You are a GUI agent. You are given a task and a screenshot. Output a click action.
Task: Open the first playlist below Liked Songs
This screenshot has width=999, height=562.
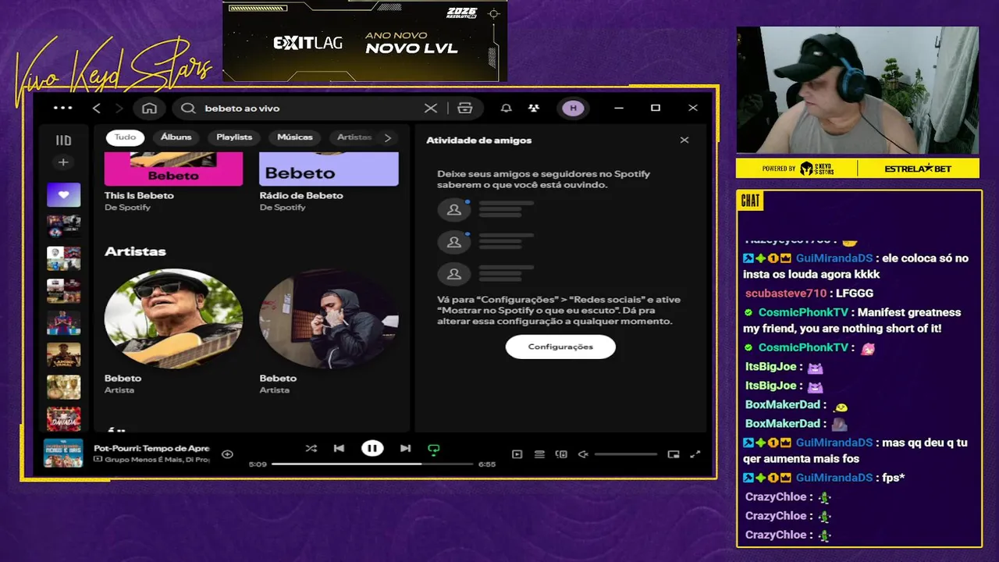point(63,226)
